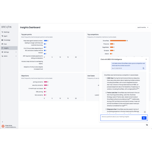Screen dimensions: 152x152
Task: Click the Chat sidebar icon
Action: point(2,44)
